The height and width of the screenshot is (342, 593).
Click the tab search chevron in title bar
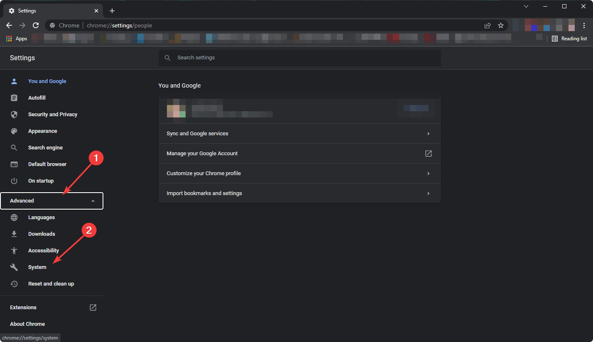pyautogui.click(x=526, y=6)
